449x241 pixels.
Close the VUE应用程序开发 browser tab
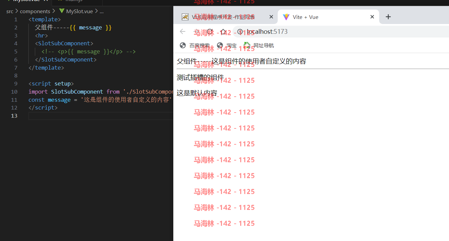click(271, 17)
